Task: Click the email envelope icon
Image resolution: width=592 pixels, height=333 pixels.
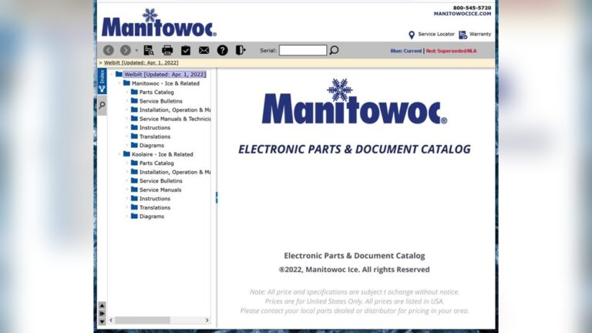Action: [x=203, y=50]
